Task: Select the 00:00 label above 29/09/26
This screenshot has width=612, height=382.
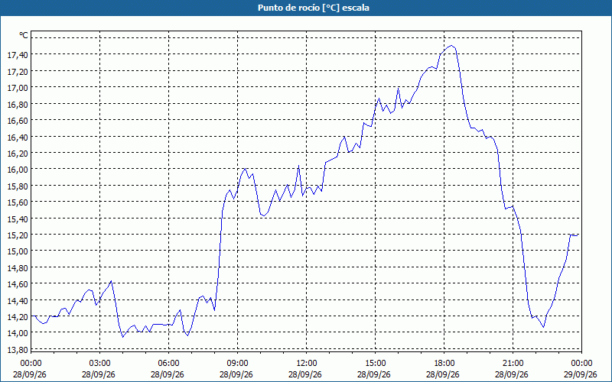Action: (x=582, y=364)
